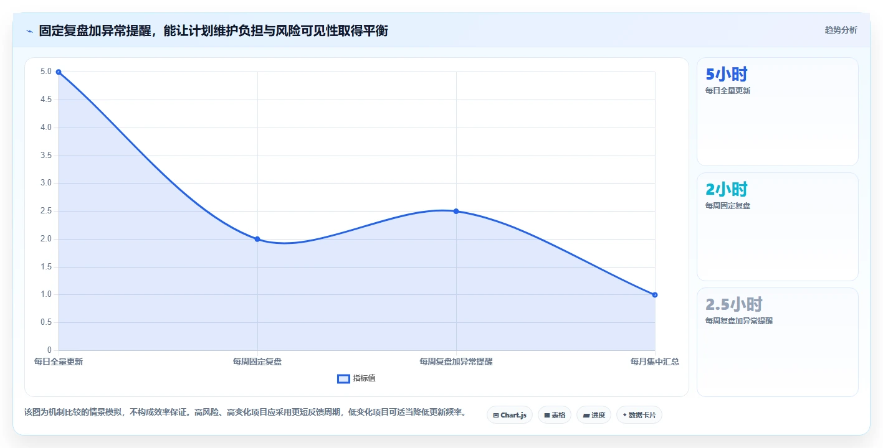Screen dimensions: 883x448
Task: Click x-axis label 每日全量更新
Action: (x=59, y=362)
